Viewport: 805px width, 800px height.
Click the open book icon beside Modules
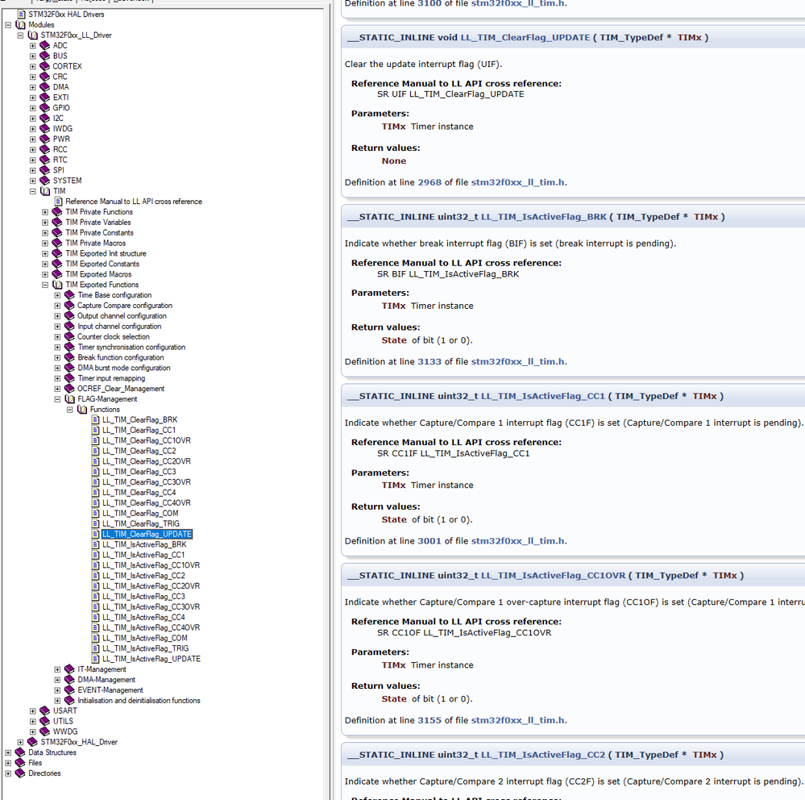pyautogui.click(x=20, y=25)
